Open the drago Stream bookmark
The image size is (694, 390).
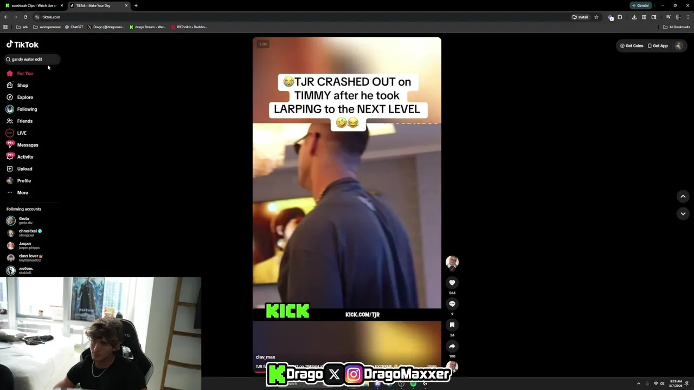(x=147, y=27)
